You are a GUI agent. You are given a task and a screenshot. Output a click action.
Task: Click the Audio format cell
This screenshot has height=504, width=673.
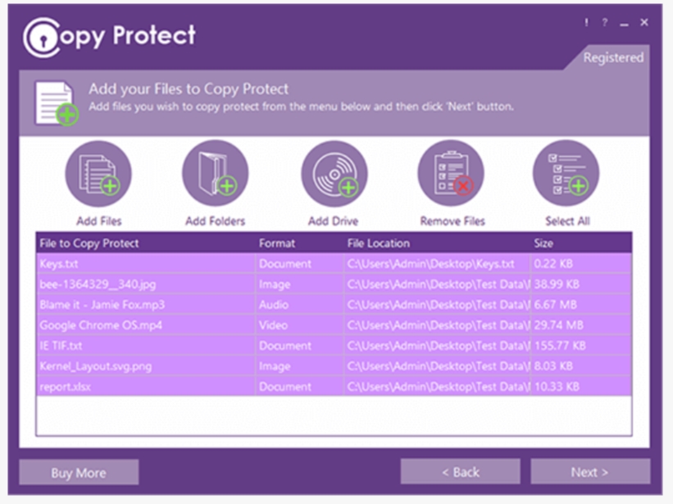coord(300,305)
